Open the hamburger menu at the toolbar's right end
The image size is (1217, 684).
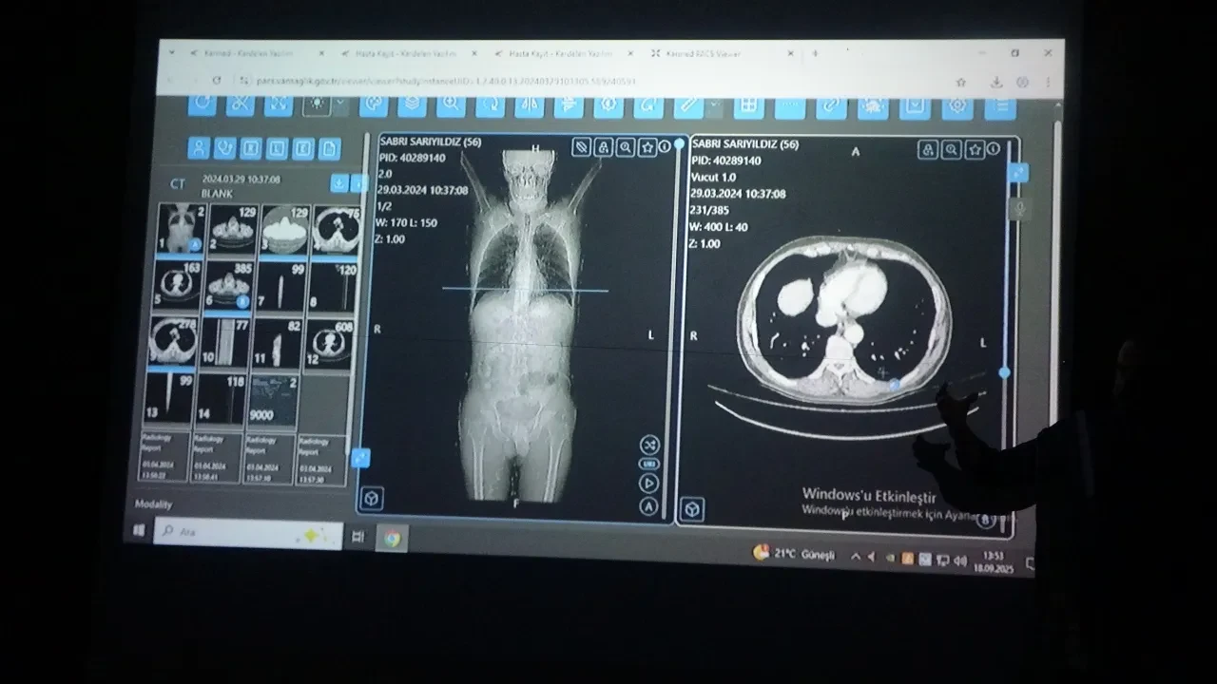coord(999,106)
